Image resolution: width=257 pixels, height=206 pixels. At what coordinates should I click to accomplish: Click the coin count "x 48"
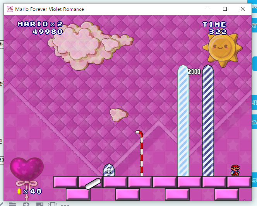pyautogui.click(x=33, y=191)
